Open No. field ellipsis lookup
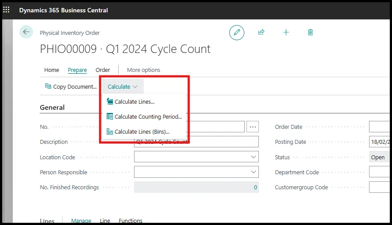This screenshot has height=225, width=392. point(253,127)
